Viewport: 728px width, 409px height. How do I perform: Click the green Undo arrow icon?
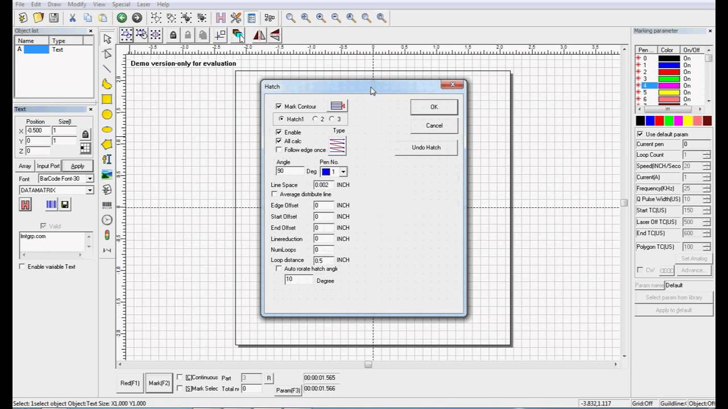pos(122,18)
